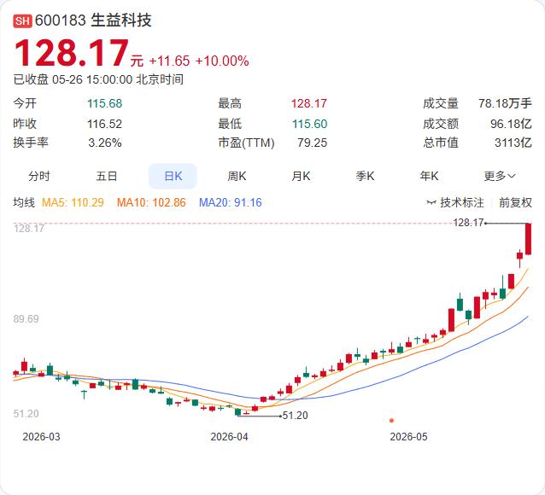Click the current price 128.17
Image resolution: width=545 pixels, height=495 pixels.
(x=72, y=53)
